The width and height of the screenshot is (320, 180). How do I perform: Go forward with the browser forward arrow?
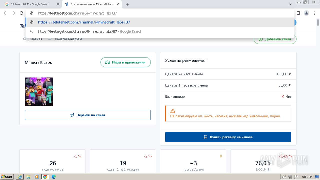[x=13, y=13]
